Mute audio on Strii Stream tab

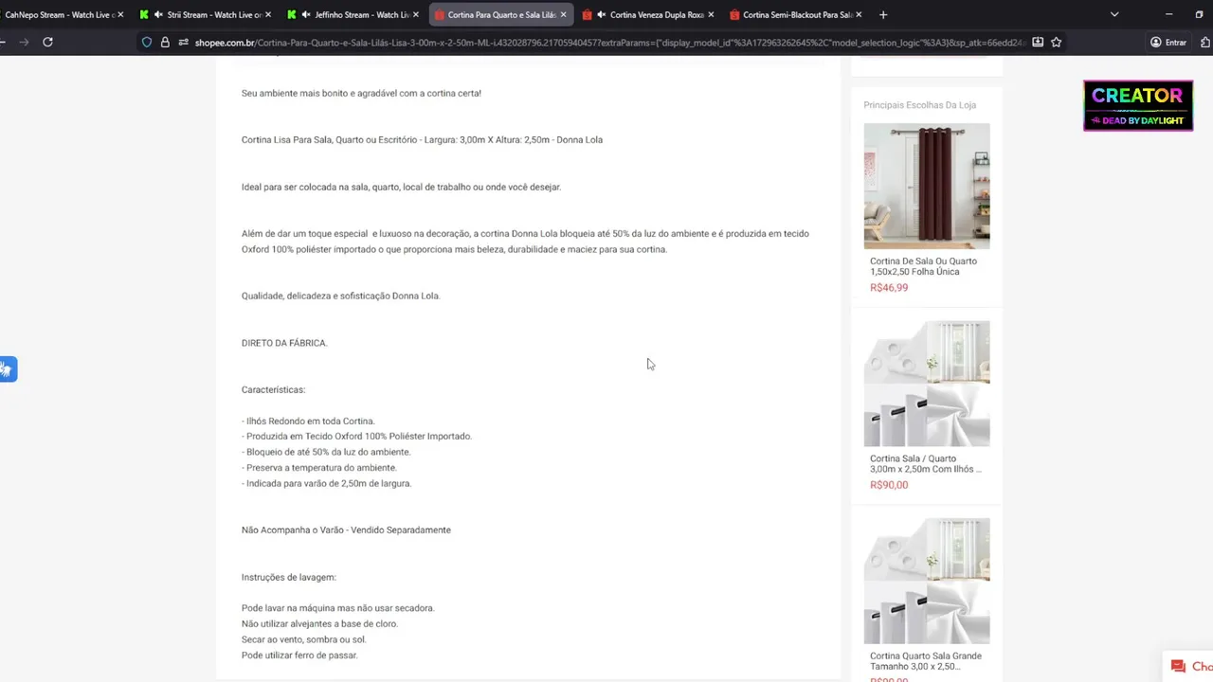[158, 14]
